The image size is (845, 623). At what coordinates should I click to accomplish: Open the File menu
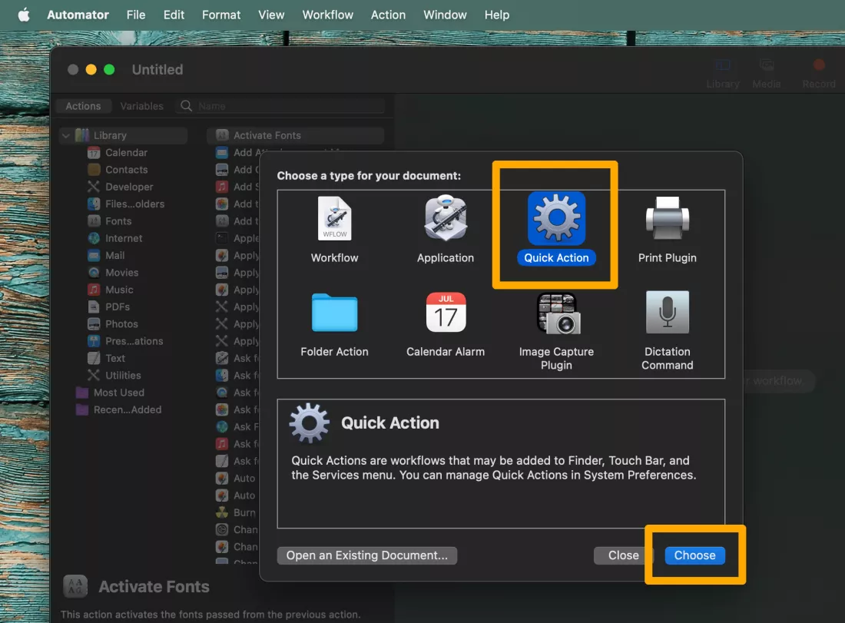pos(136,15)
